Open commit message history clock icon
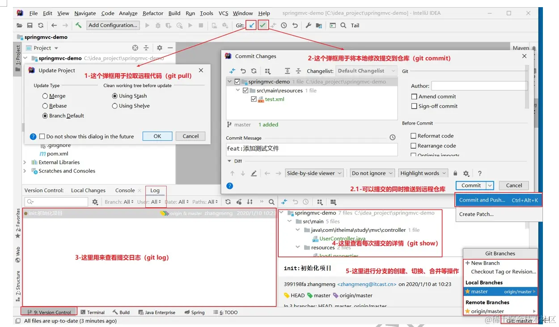Screen dimensions: 559x327 tap(393, 138)
